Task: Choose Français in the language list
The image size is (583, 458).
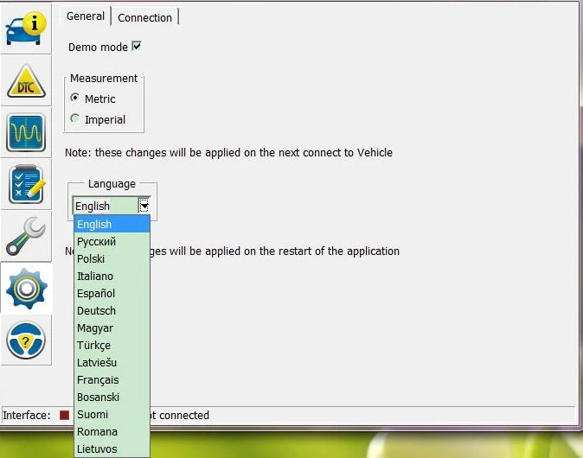Action: pos(112,380)
